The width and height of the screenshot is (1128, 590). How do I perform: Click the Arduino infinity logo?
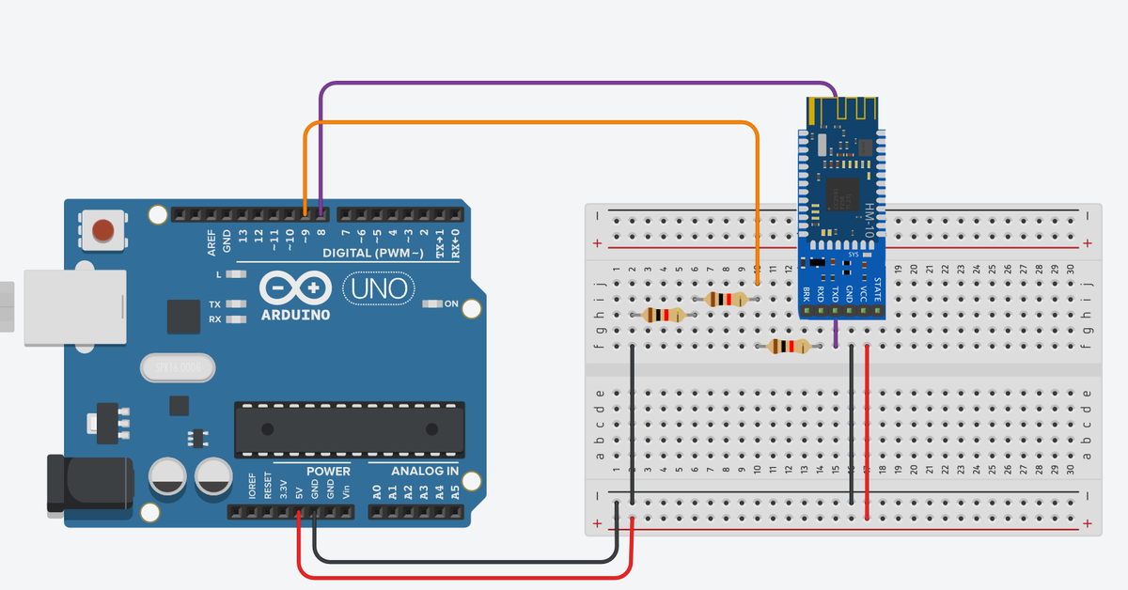click(x=296, y=287)
